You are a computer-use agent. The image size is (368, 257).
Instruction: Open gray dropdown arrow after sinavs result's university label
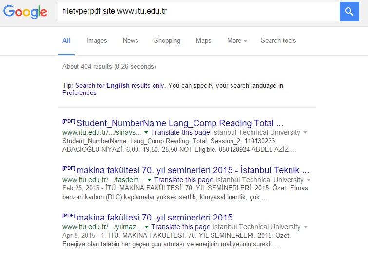pos(305,133)
